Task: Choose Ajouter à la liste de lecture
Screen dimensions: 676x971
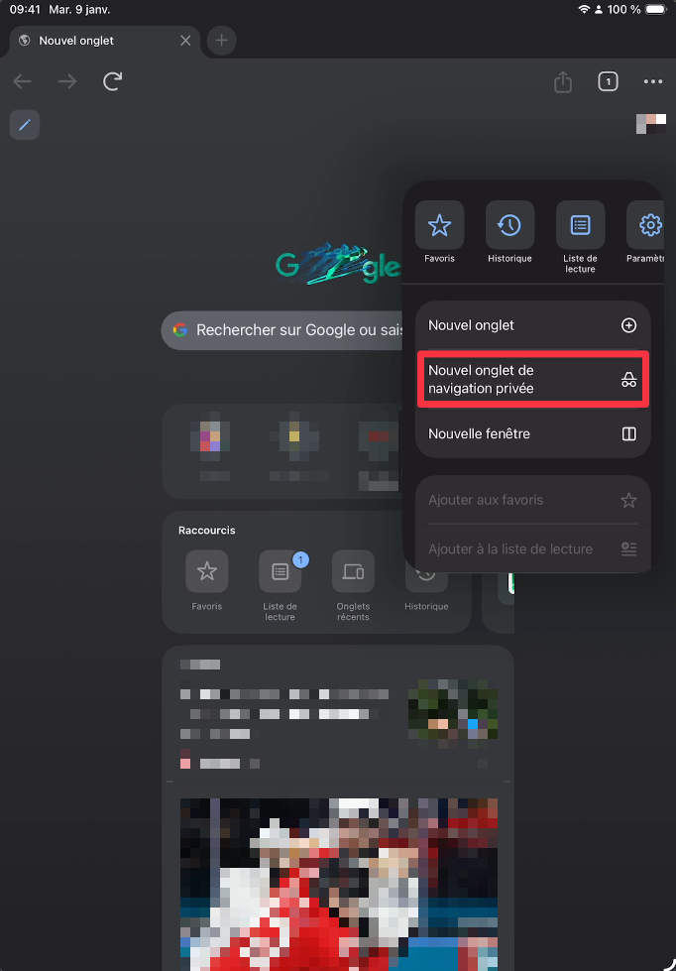Action: [533, 549]
